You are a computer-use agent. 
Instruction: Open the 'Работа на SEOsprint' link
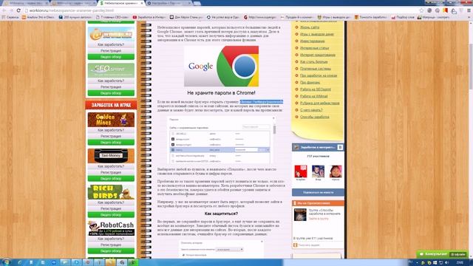click(316, 89)
